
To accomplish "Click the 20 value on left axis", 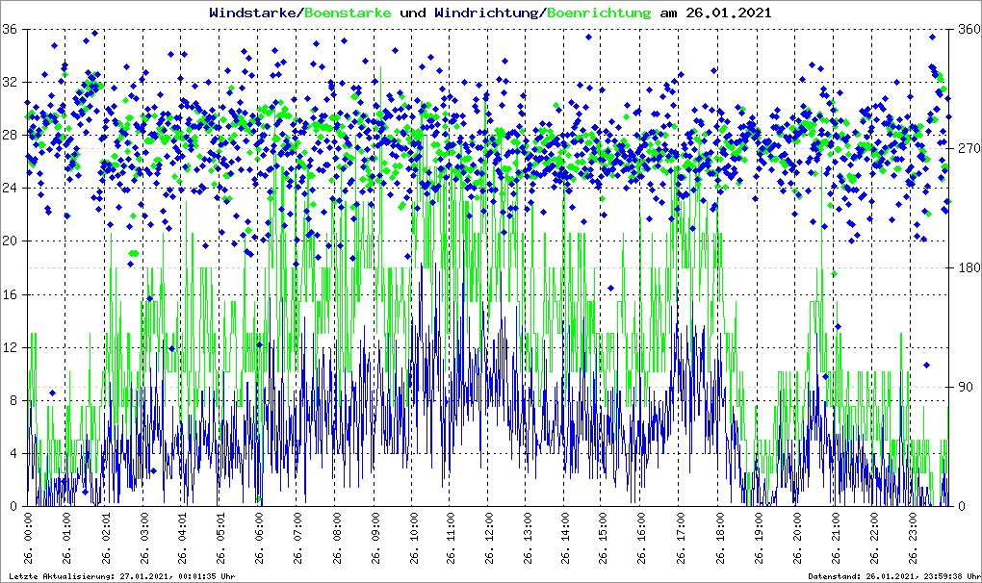I will [9, 241].
